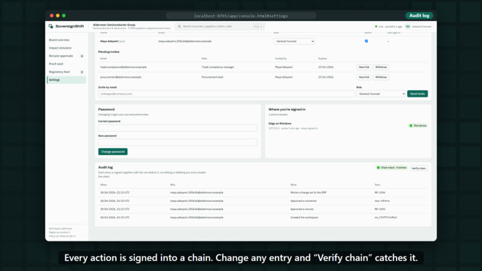482x271 pixels.
Task: Click 'Trade compliance manager' role cell
Action: [x=218, y=67]
